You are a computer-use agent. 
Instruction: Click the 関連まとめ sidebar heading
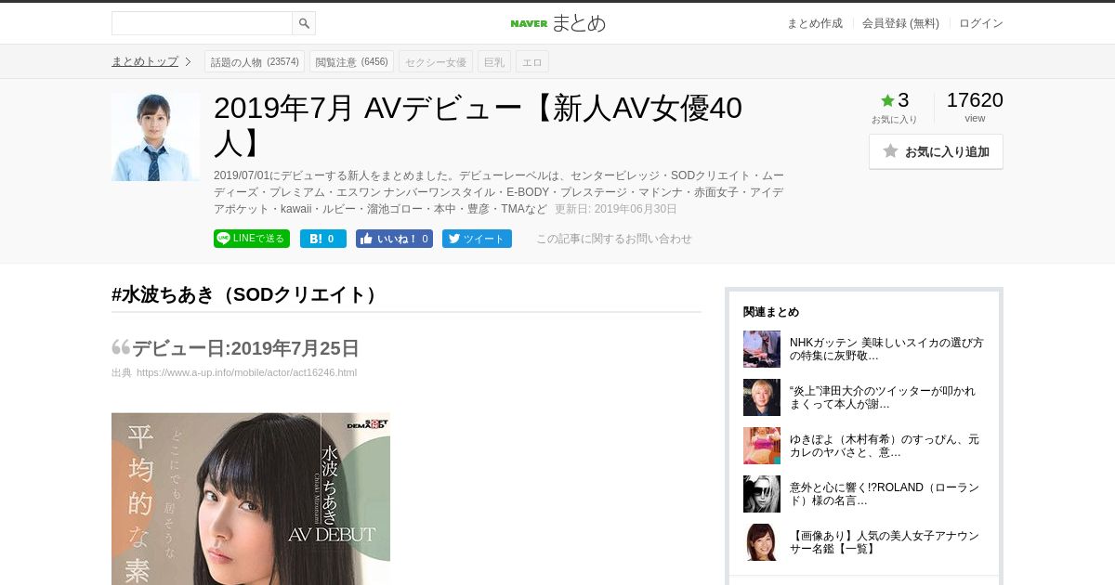pos(771,312)
